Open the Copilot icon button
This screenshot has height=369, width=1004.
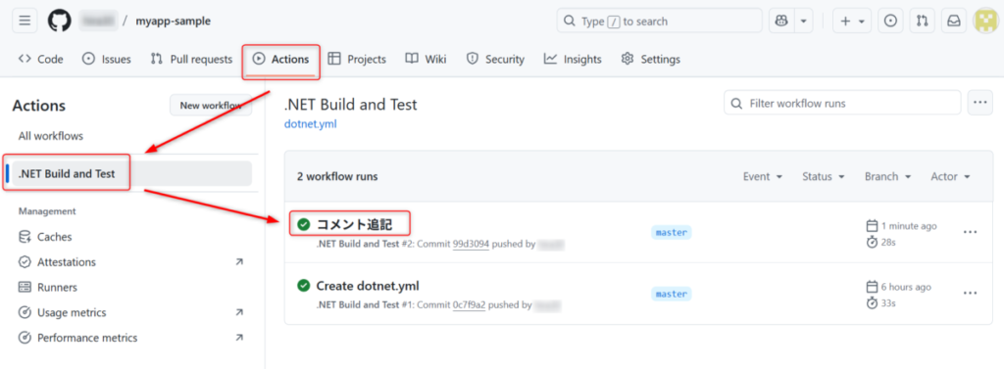(781, 22)
